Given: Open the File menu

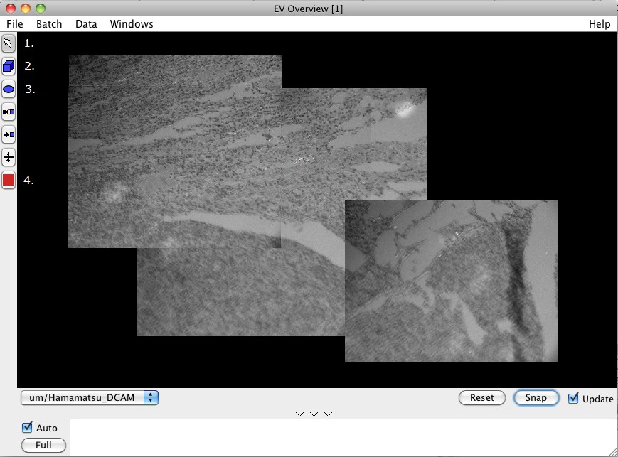Looking at the screenshot, I should (x=15, y=24).
